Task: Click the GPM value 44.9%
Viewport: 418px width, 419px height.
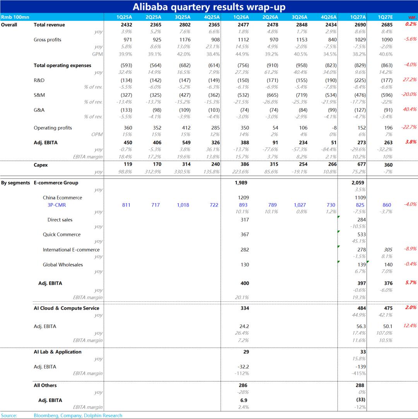Action: click(x=242, y=54)
